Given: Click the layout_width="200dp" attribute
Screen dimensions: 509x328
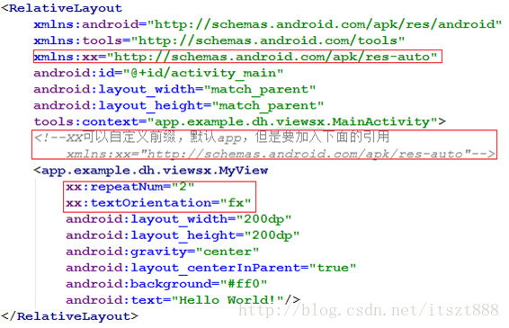Looking at the screenshot, I should [x=179, y=219].
